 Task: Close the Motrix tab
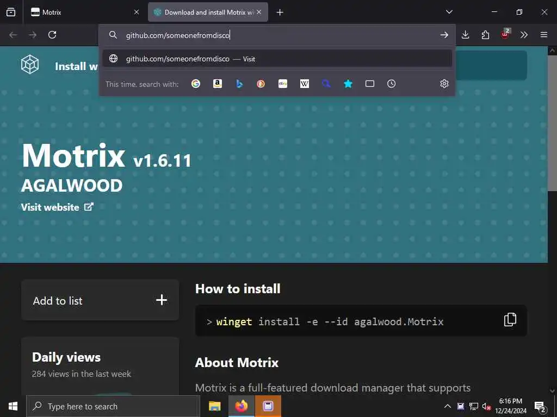coord(137,12)
